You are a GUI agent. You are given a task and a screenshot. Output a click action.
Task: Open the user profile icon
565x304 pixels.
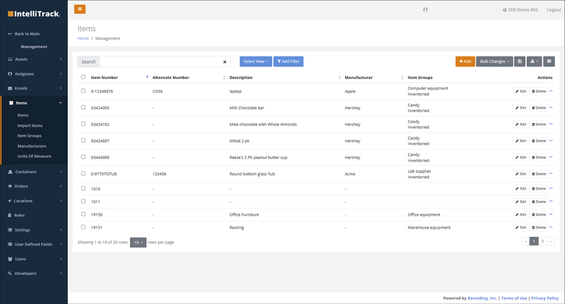click(425, 10)
